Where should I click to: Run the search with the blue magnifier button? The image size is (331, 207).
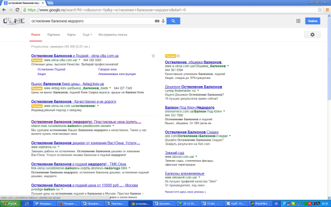tap(173, 21)
